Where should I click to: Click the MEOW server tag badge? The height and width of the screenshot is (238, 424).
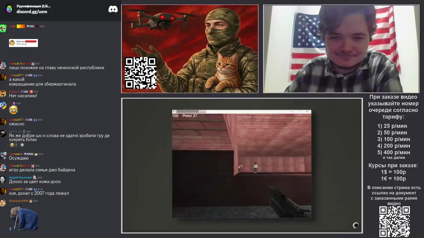[28, 154]
